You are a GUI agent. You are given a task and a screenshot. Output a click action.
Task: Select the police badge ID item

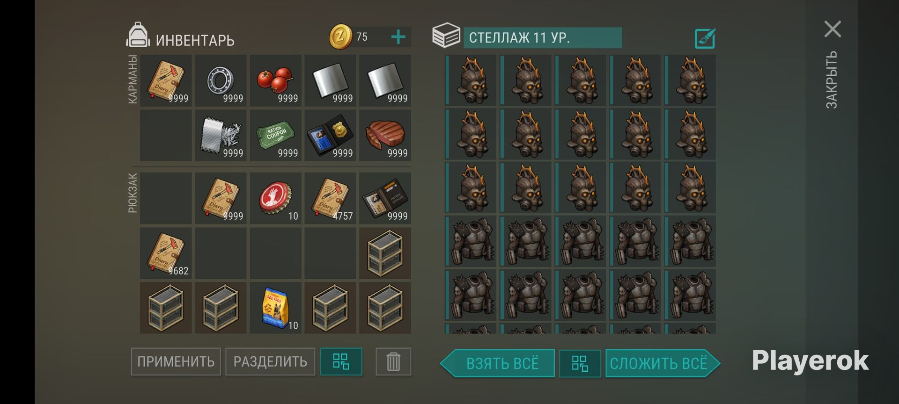pyautogui.click(x=330, y=135)
